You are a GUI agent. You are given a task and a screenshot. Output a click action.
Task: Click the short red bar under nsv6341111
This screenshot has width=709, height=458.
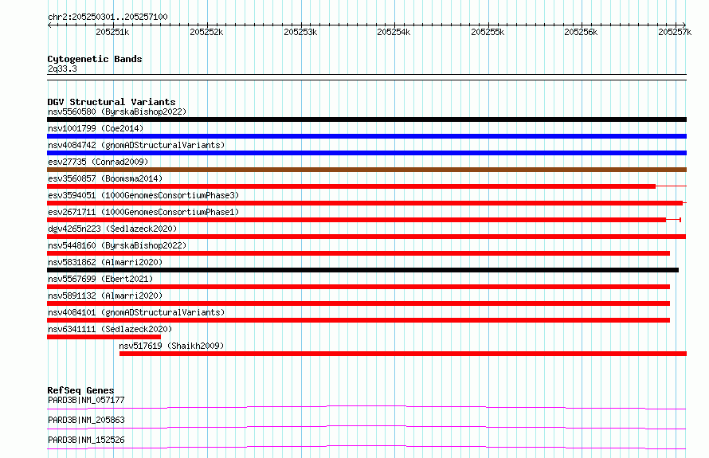coord(104,337)
